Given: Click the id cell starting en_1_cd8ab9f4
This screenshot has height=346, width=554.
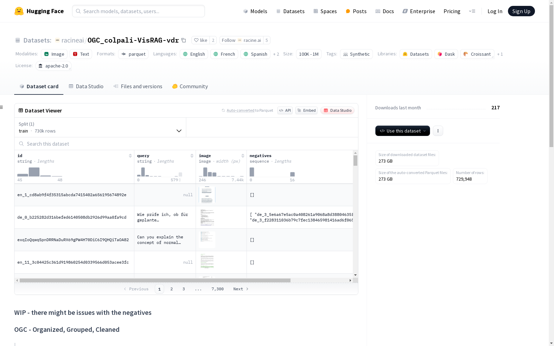Looking at the screenshot, I should (74, 195).
